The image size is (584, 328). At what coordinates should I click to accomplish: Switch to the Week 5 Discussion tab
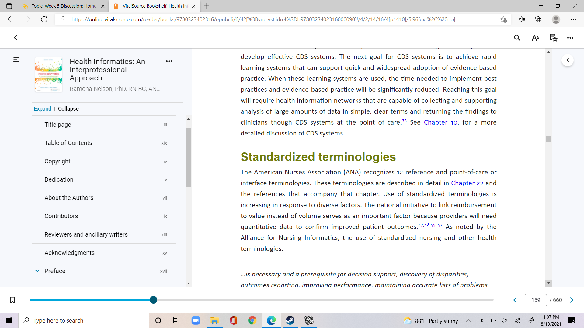(64, 6)
